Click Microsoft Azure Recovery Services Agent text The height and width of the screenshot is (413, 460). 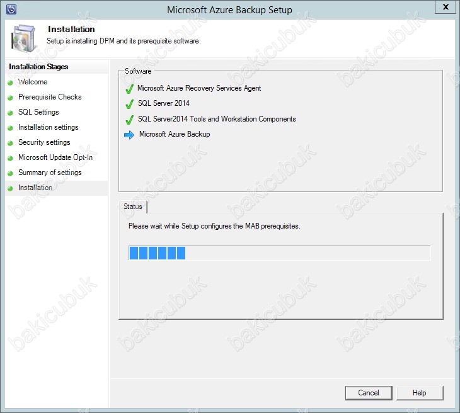click(x=199, y=88)
